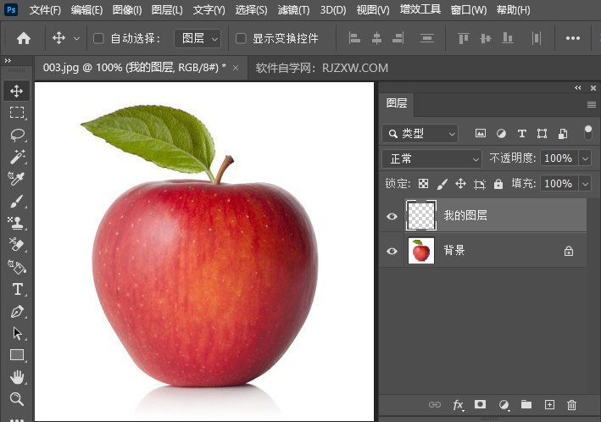Select the Zoom tool
The height and width of the screenshot is (422, 601).
click(x=17, y=399)
